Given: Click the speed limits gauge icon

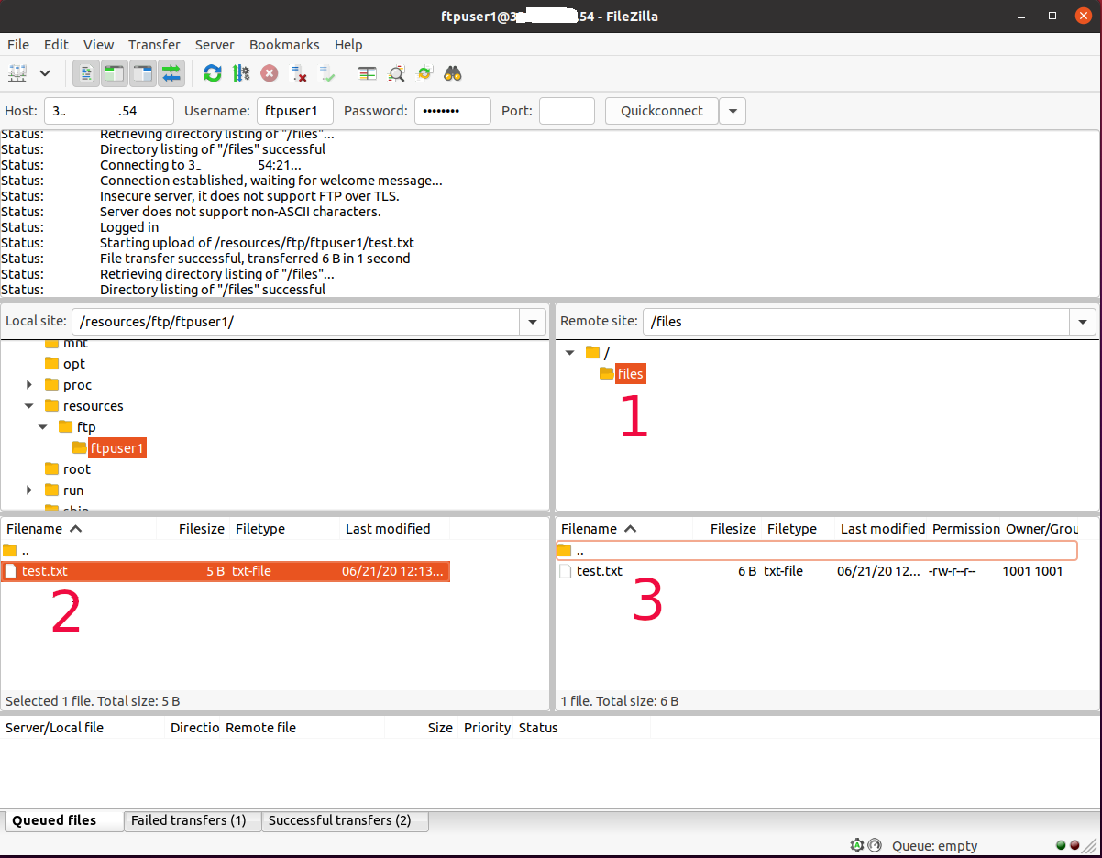Looking at the screenshot, I should [x=874, y=845].
